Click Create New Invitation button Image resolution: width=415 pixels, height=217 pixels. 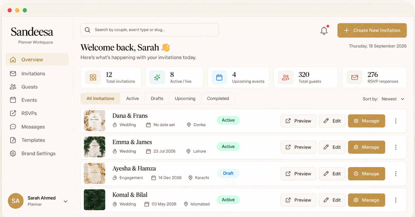coord(372,30)
